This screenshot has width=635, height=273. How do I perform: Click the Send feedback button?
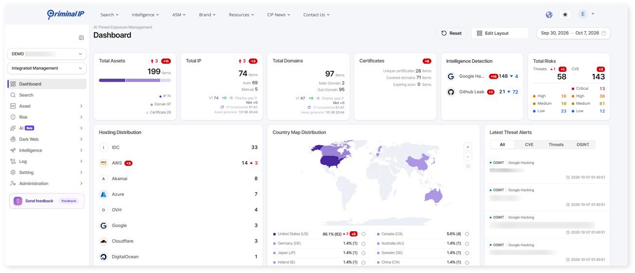[47, 201]
